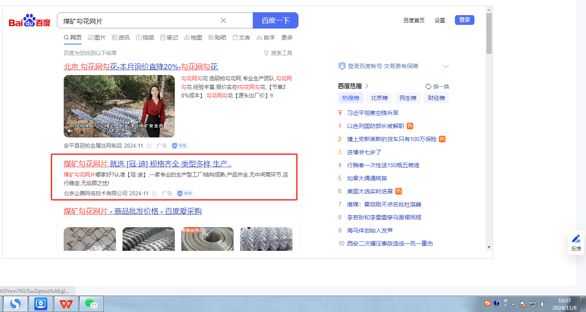Click 安平县玥柏金属丝网制品 source name
586x312 pixels.
pos(93,146)
